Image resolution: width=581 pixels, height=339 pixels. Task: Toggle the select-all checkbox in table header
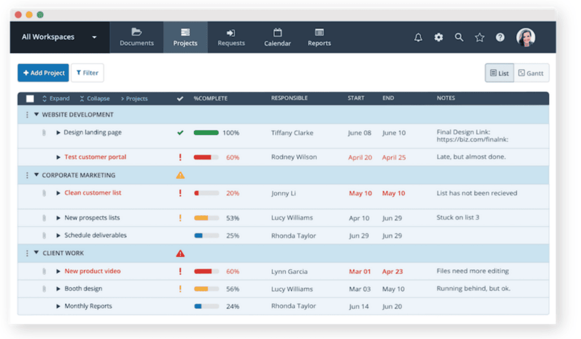(x=30, y=99)
